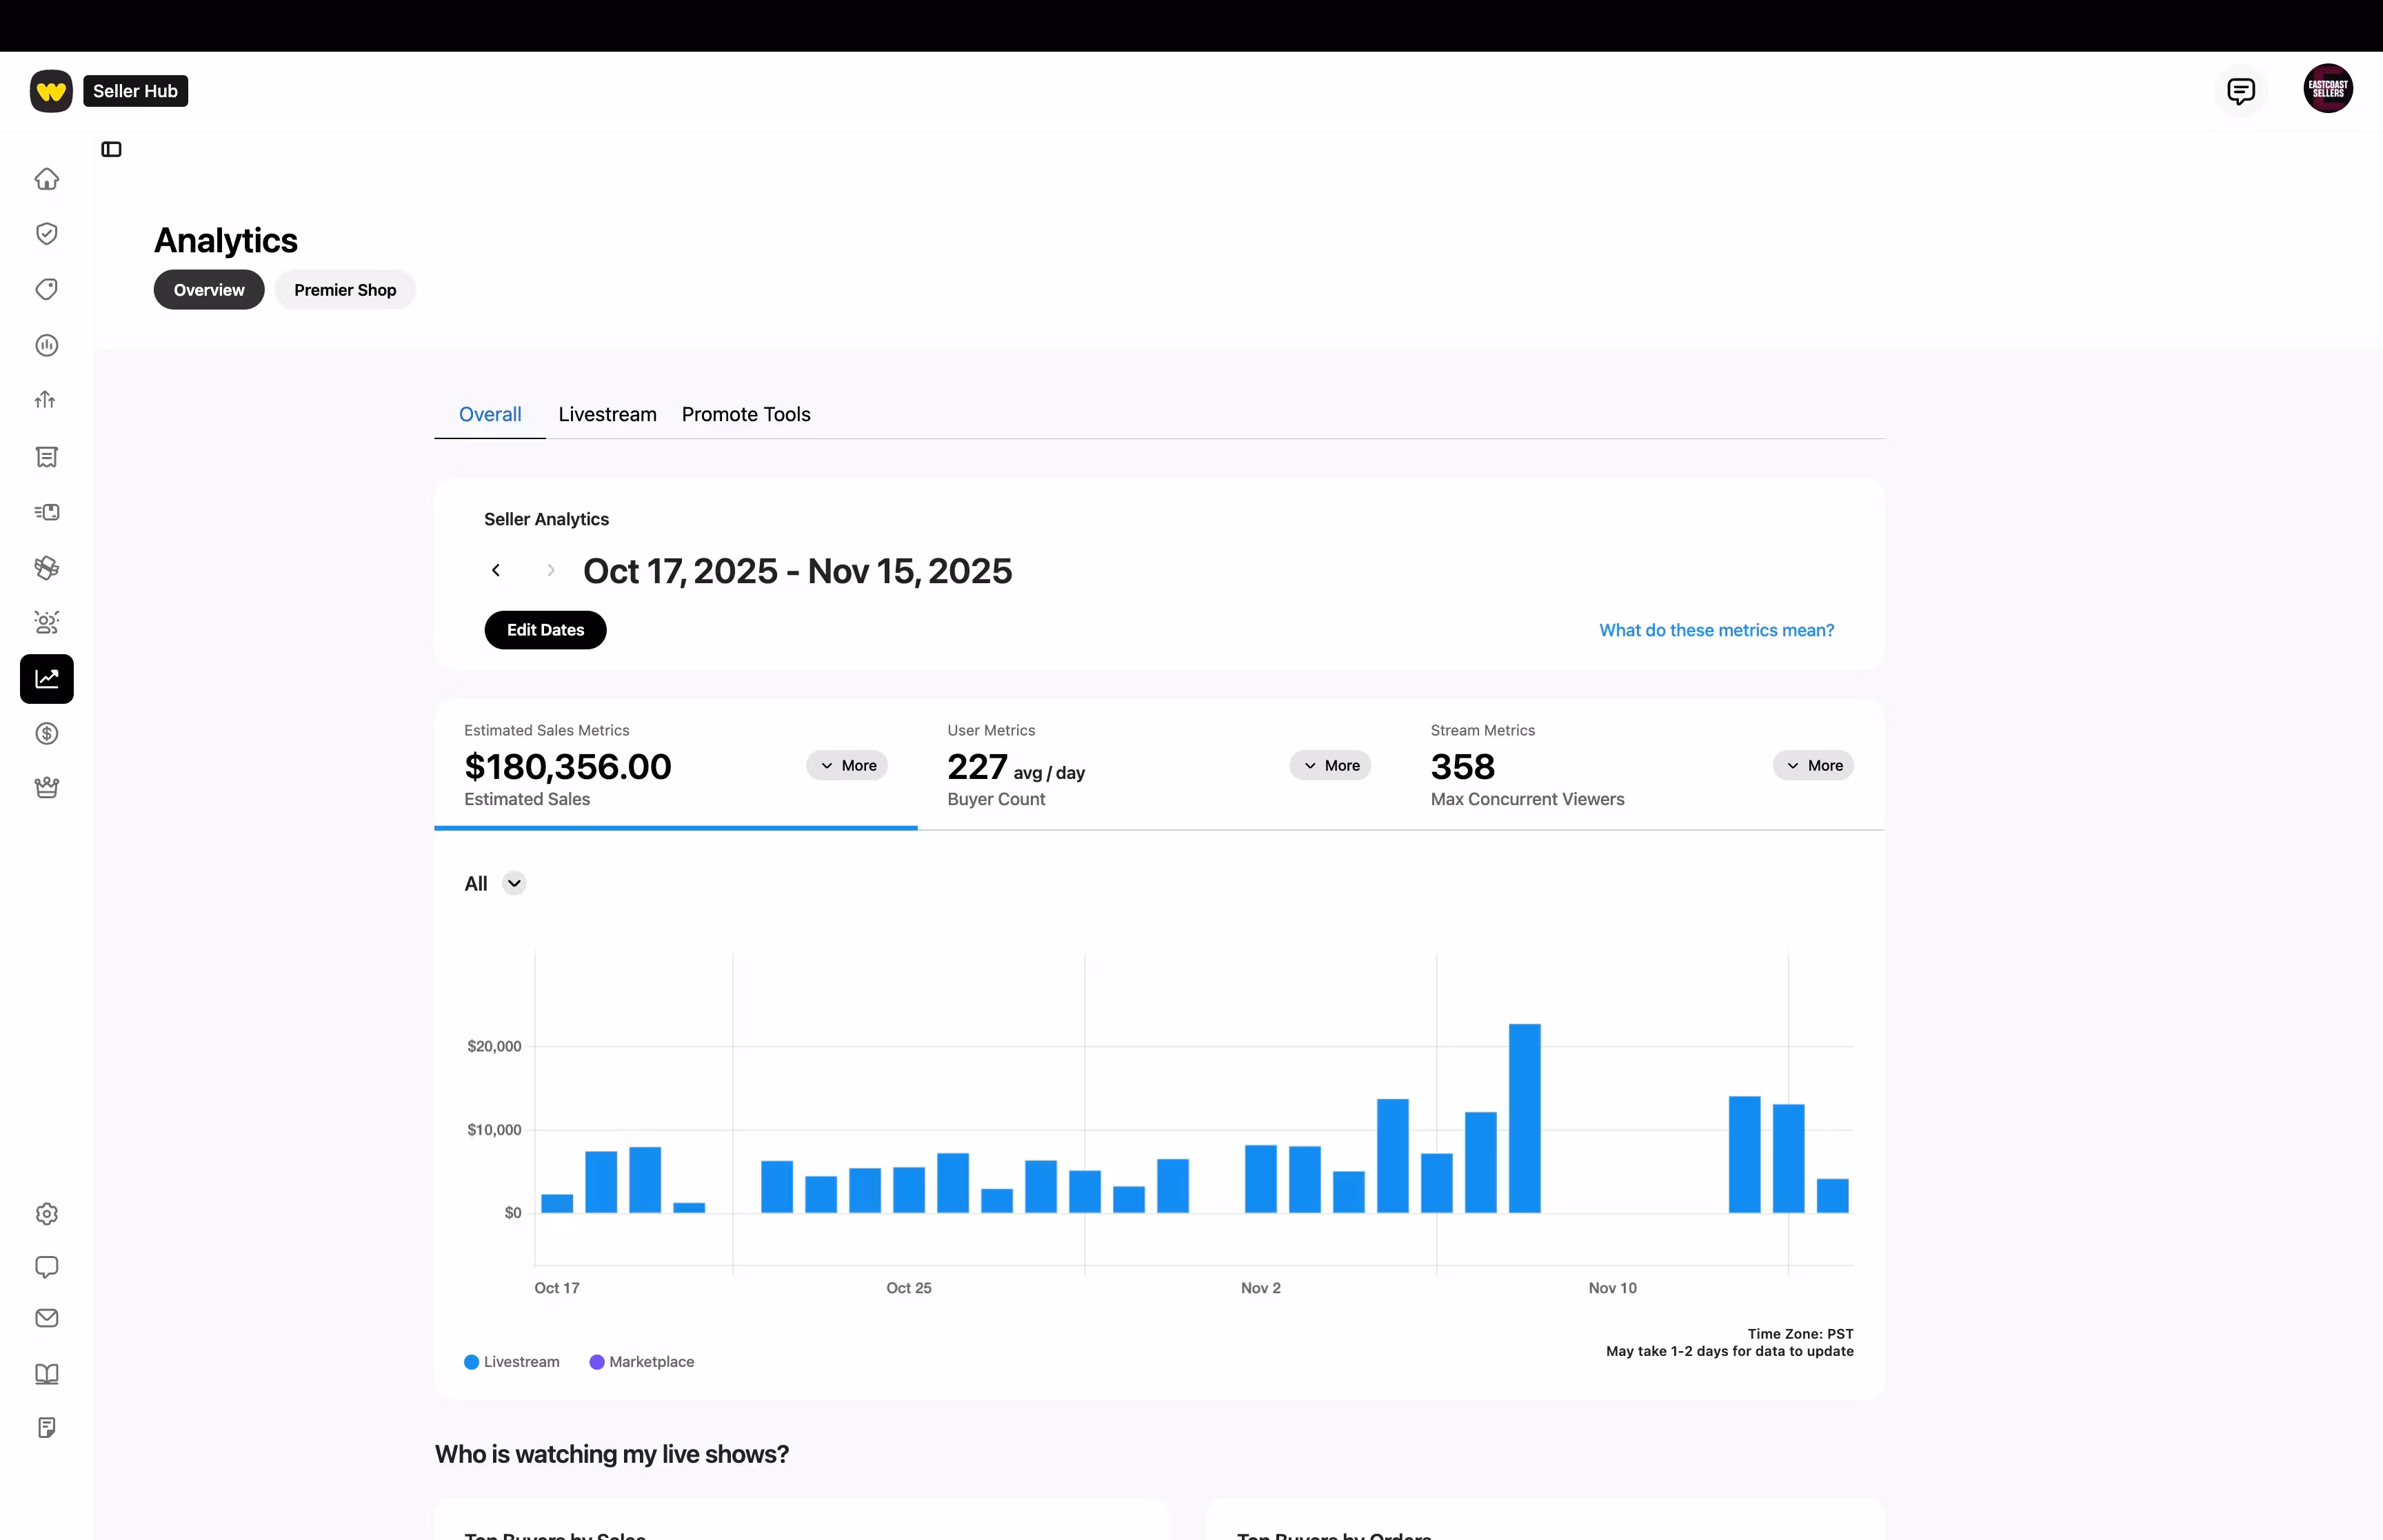
Task: Toggle the sidebar collapse panel icon
Action: [x=111, y=149]
